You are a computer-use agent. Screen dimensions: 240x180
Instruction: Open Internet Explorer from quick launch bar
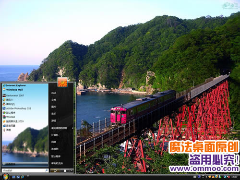pyautogui.click(x=23, y=177)
